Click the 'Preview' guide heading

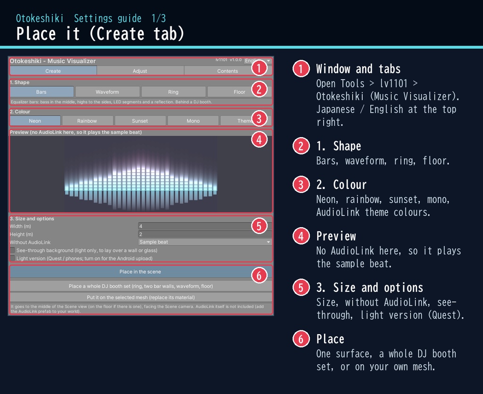pyautogui.click(x=336, y=236)
